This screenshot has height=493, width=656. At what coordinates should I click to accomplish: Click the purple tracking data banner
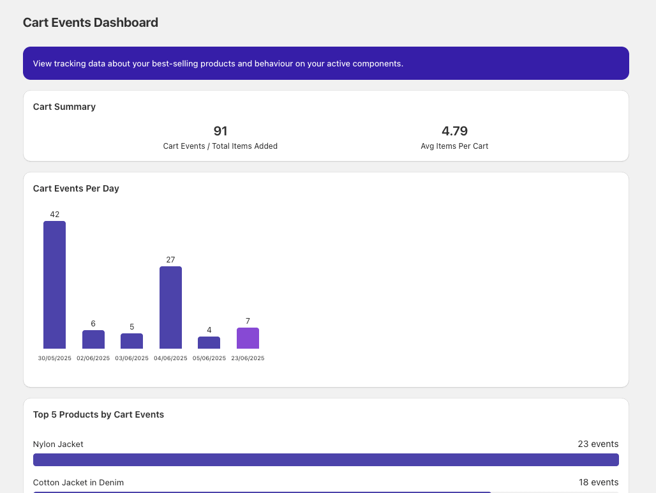(x=326, y=63)
